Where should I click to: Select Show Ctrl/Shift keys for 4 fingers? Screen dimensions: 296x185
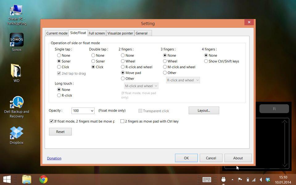point(221,61)
